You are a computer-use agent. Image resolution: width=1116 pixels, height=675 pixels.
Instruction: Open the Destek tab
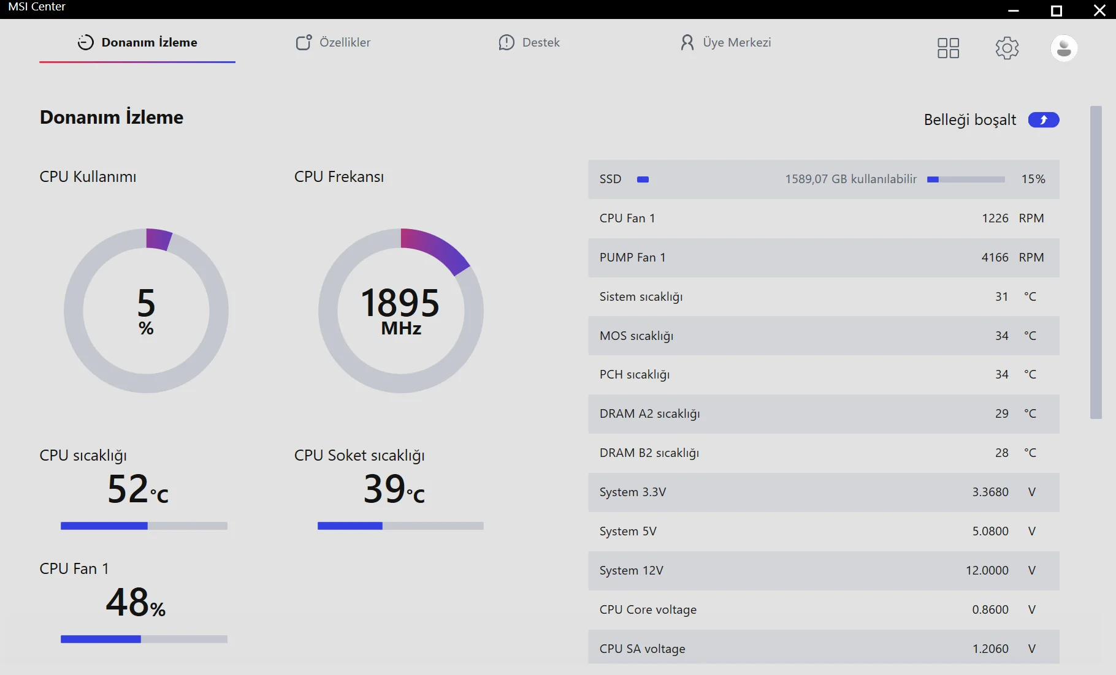pos(529,42)
